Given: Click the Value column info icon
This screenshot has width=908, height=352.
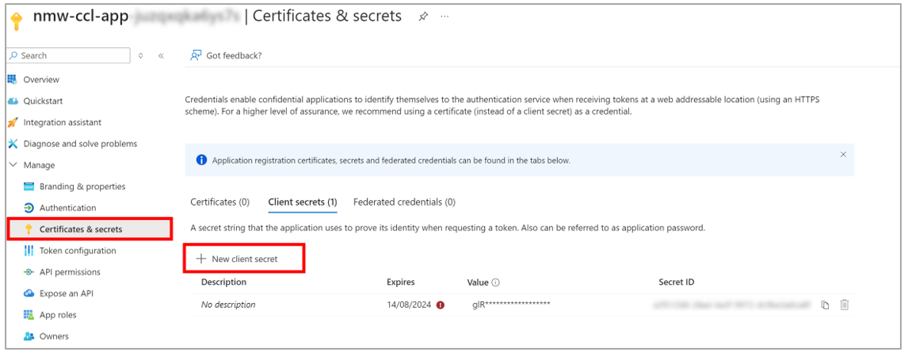Looking at the screenshot, I should 496,282.
